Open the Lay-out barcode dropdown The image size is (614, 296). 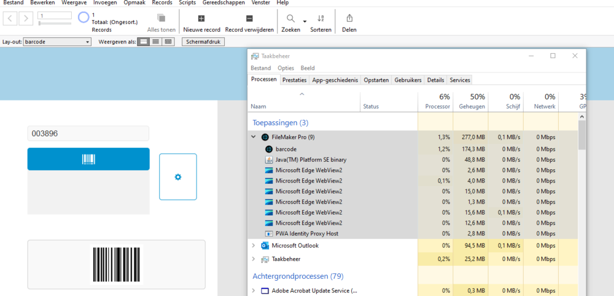point(57,42)
